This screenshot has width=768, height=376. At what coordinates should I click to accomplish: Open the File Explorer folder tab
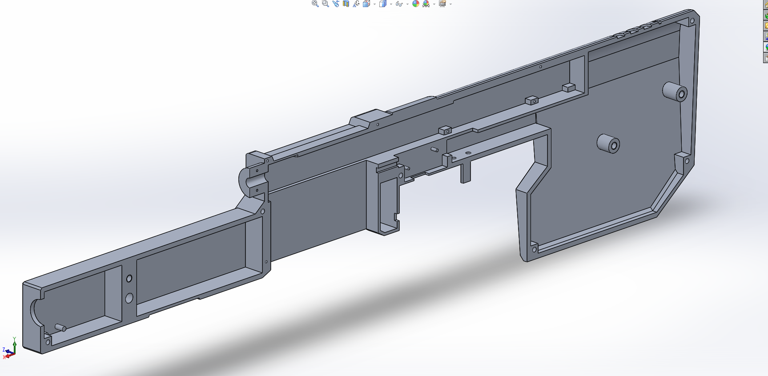click(766, 26)
